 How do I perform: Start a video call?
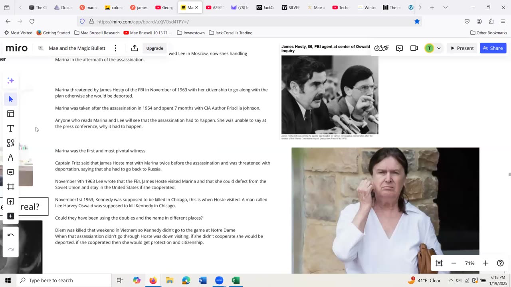(x=414, y=48)
